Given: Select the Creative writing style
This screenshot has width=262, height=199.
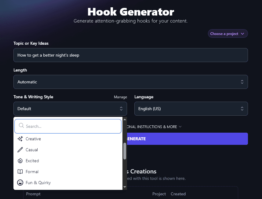Looking at the screenshot, I should coord(34,139).
